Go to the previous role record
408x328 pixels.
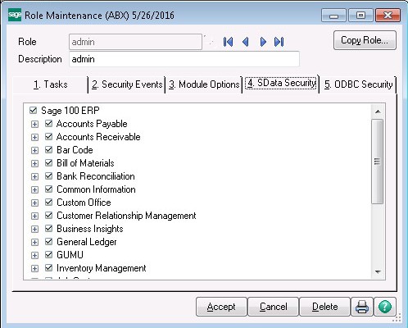click(246, 42)
